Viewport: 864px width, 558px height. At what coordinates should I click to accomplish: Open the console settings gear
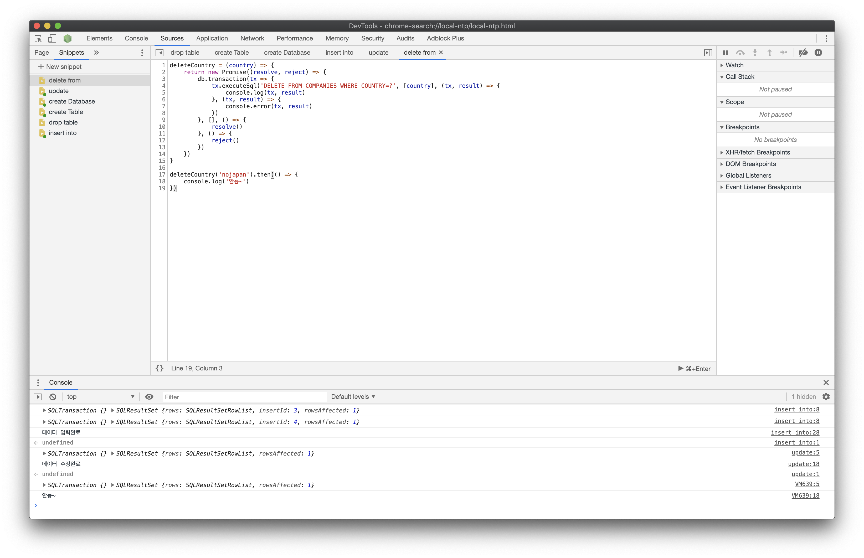click(x=826, y=397)
